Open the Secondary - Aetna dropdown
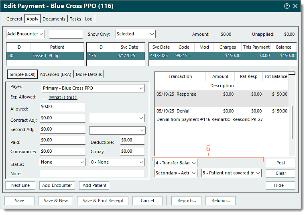 pos(176,173)
